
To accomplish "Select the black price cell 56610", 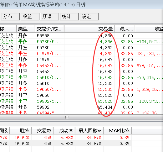I will point(43,83).
